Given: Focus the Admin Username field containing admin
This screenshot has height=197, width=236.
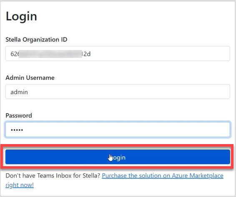Looking at the screenshot, I should click(118, 92).
